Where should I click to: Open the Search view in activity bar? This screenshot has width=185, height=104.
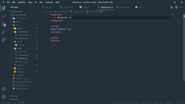pyautogui.click(x=3, y=16)
